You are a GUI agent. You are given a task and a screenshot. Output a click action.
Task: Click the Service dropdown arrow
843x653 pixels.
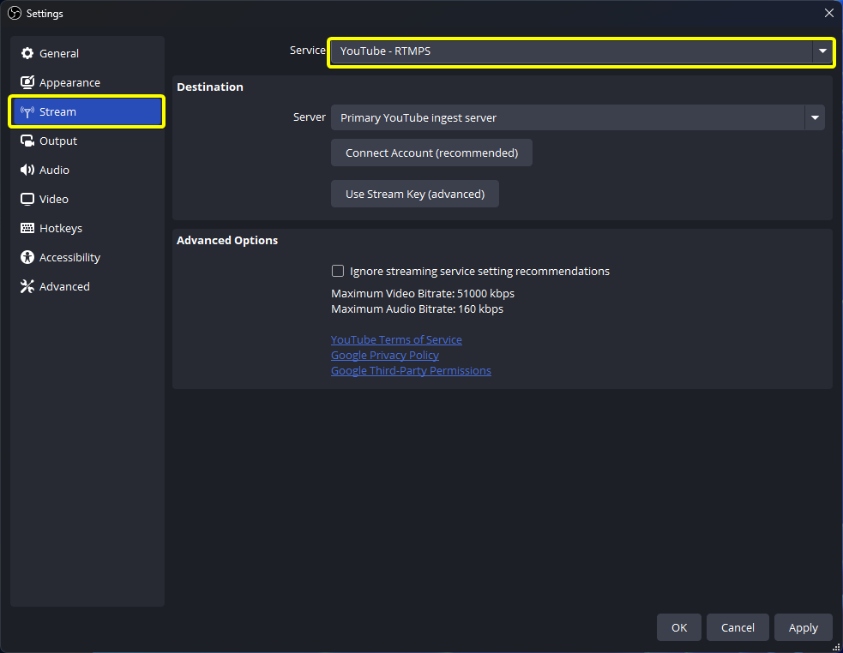coord(822,51)
